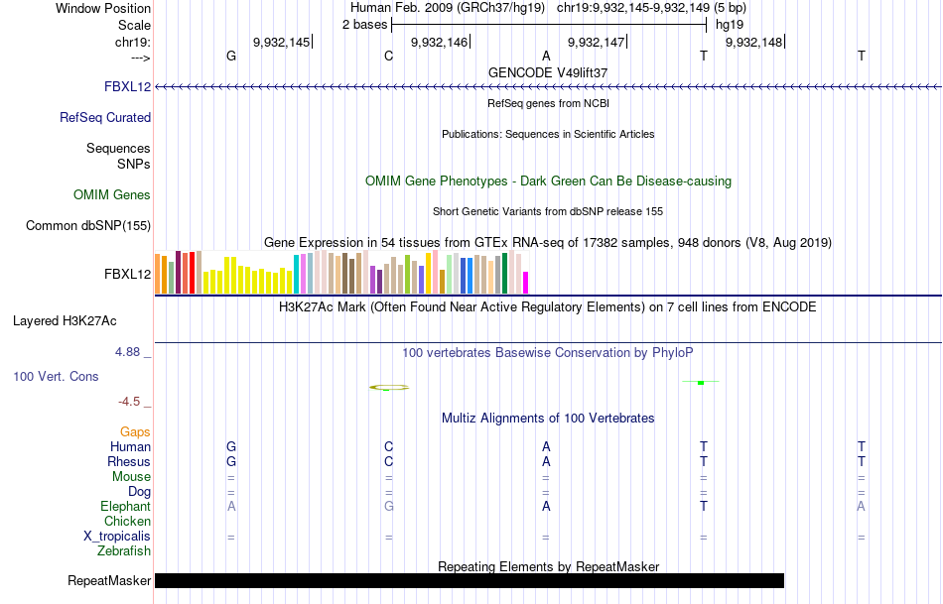Click Repeating Elements by RepeatMasker title
This screenshot has height=604, width=943.
tap(548, 566)
